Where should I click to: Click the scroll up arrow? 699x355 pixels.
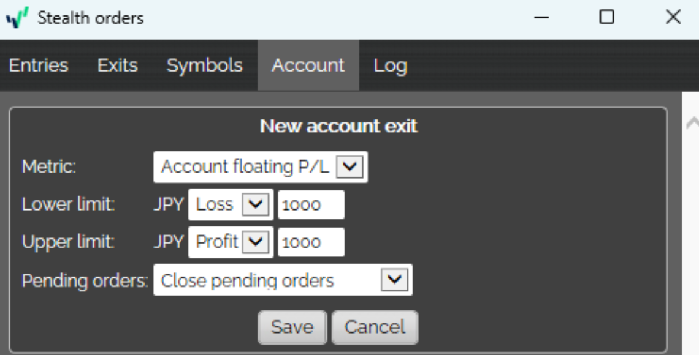pyautogui.click(x=691, y=124)
